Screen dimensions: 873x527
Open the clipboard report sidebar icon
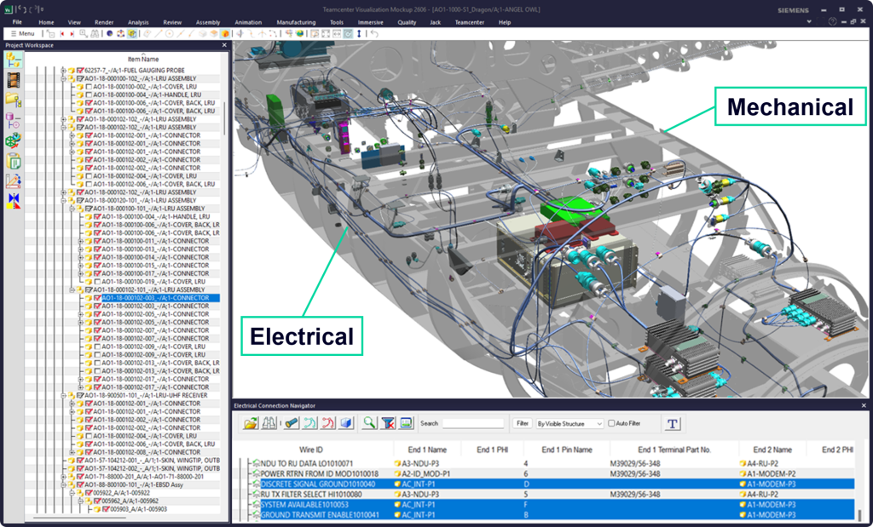pos(14,161)
